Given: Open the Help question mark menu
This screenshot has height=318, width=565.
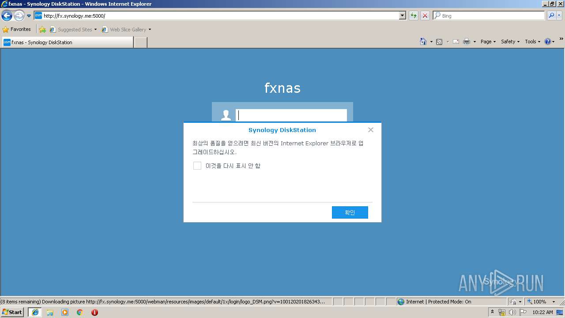Looking at the screenshot, I should (550, 42).
